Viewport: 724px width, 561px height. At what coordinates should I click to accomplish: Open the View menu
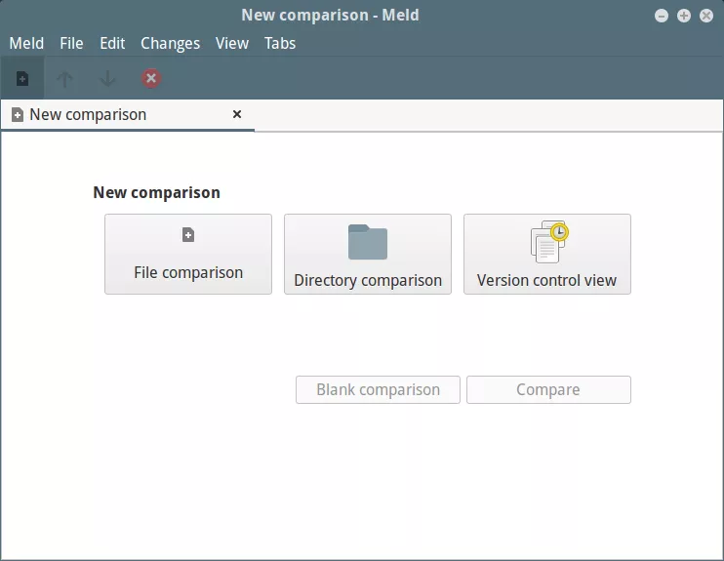232,43
